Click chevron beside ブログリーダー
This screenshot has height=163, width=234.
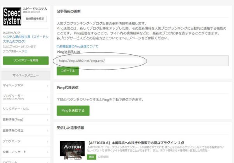48,97
